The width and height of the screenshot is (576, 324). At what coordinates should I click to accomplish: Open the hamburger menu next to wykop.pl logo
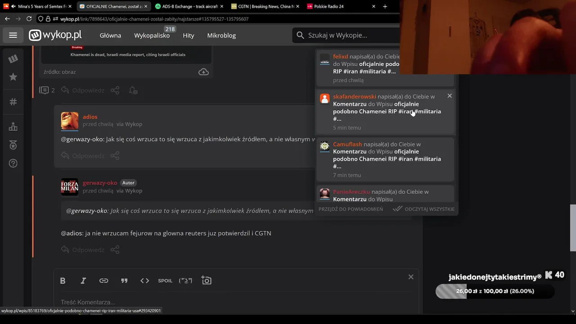click(13, 35)
